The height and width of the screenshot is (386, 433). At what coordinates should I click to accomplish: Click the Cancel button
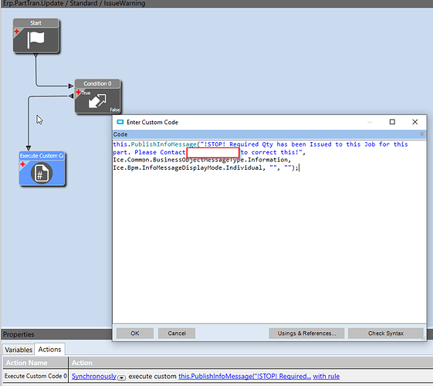(177, 334)
